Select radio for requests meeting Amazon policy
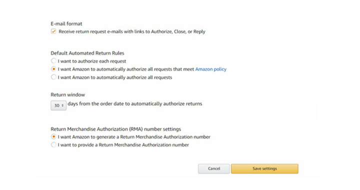Viewport: 360px width, 190px height. point(53,69)
